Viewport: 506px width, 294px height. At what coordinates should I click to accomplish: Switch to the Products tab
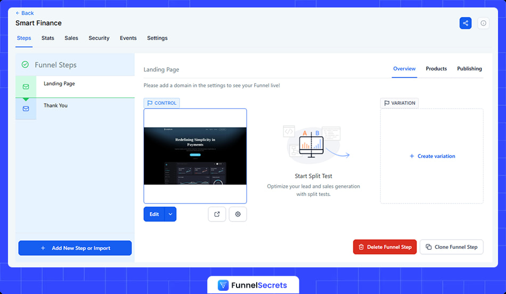tap(436, 69)
